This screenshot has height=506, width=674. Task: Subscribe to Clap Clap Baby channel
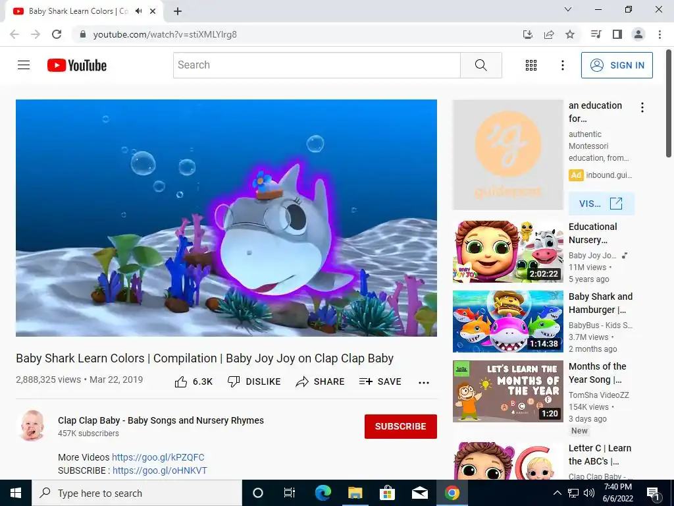point(401,426)
